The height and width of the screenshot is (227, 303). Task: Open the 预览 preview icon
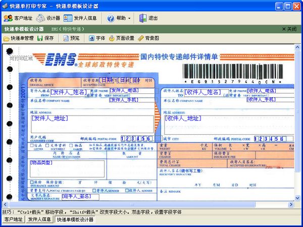pos(66,38)
